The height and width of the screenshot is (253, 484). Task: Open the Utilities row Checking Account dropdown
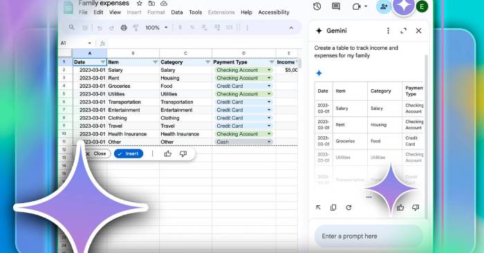pyautogui.click(x=269, y=94)
